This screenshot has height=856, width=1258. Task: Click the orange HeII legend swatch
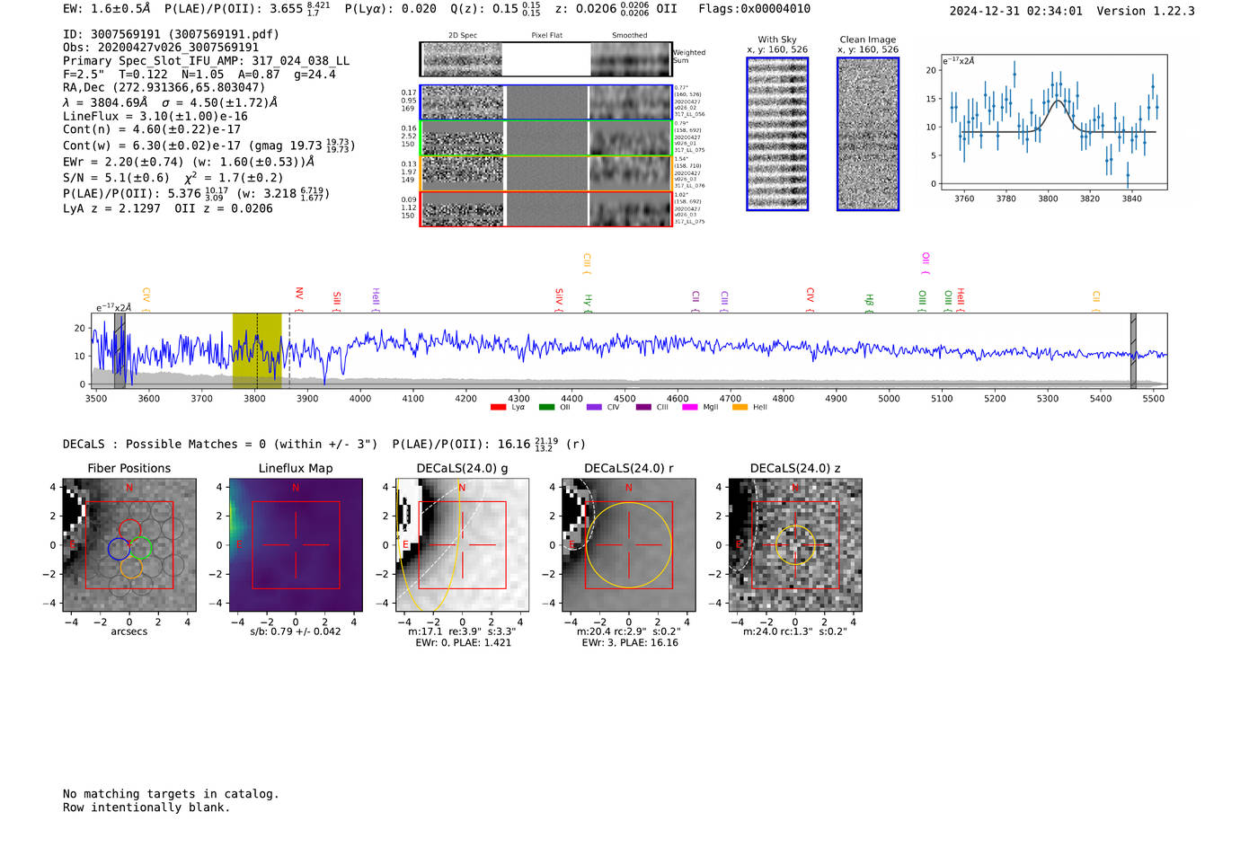tap(740, 408)
